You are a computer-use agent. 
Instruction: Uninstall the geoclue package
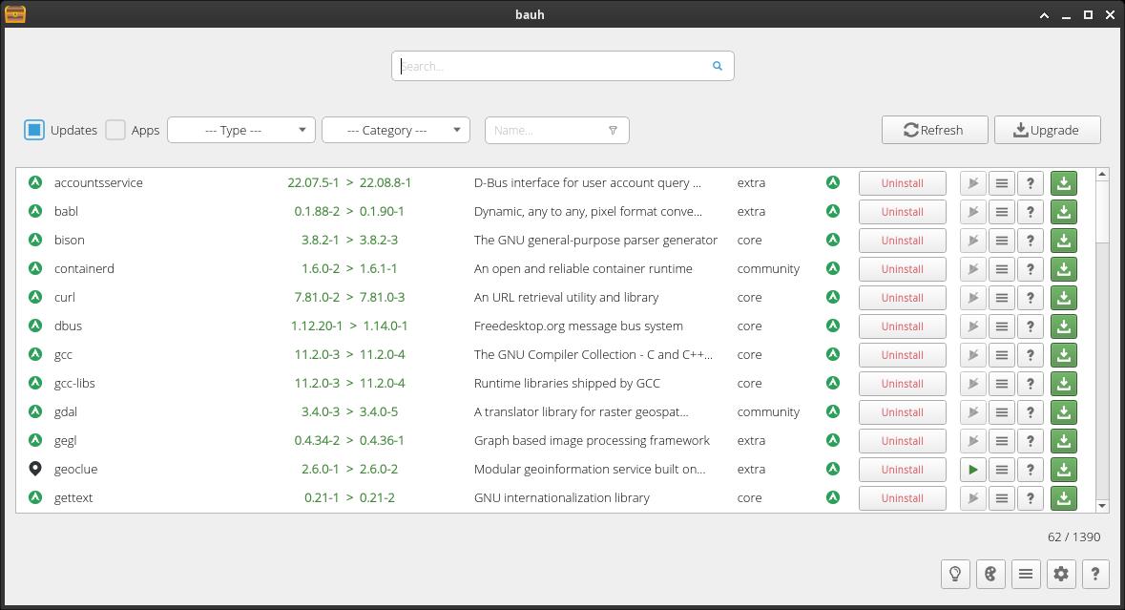pos(903,470)
